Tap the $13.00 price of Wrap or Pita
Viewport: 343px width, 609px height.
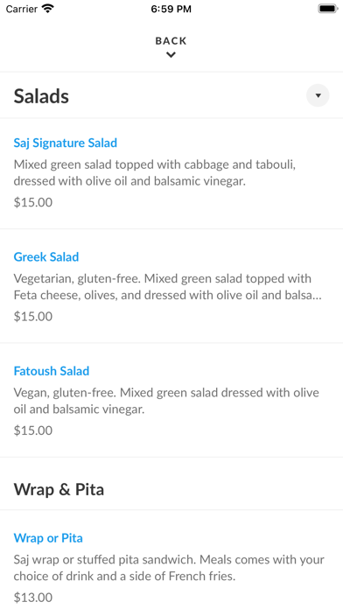(x=33, y=598)
